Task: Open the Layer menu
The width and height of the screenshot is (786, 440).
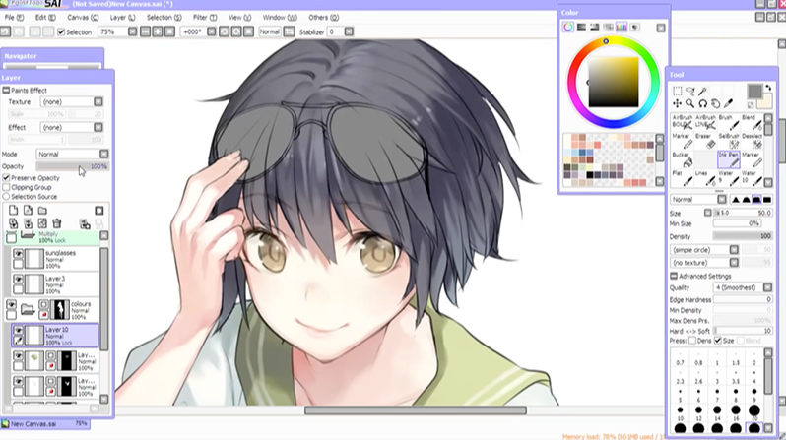Action: click(122, 17)
